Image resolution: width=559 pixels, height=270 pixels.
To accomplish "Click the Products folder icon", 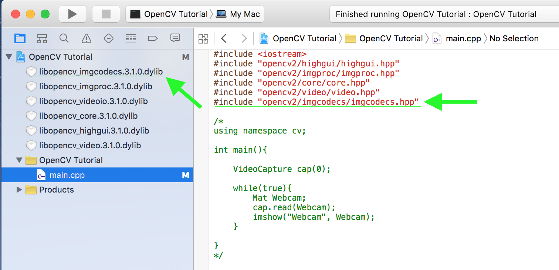I will tap(31, 190).
